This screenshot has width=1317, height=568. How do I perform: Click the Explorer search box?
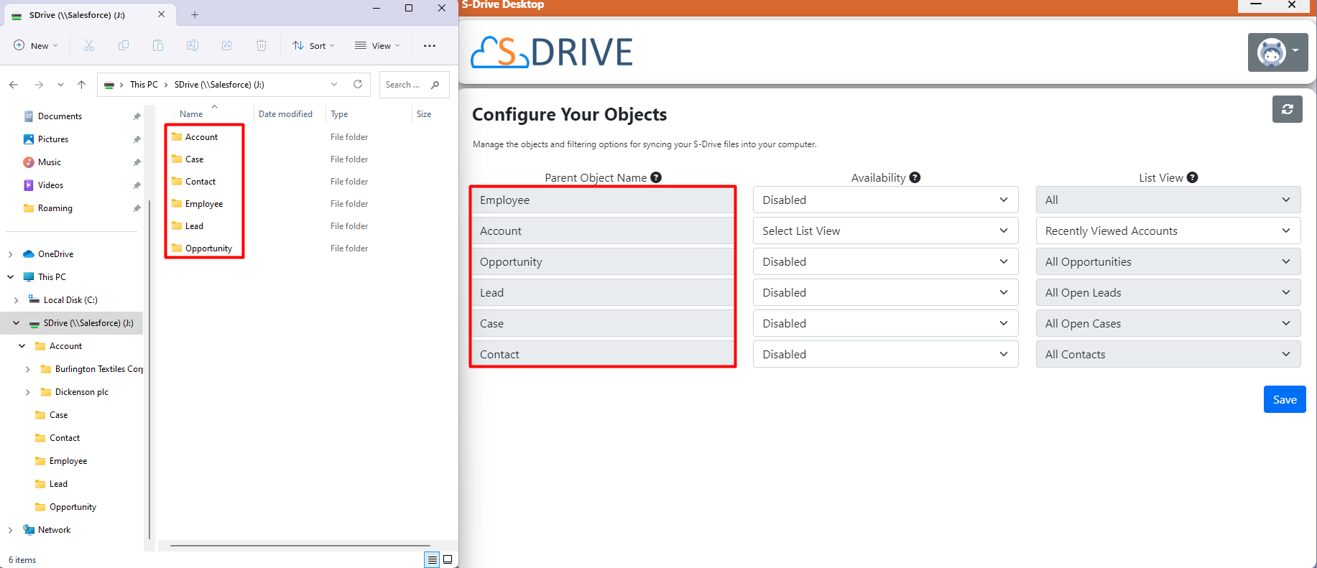click(x=406, y=85)
